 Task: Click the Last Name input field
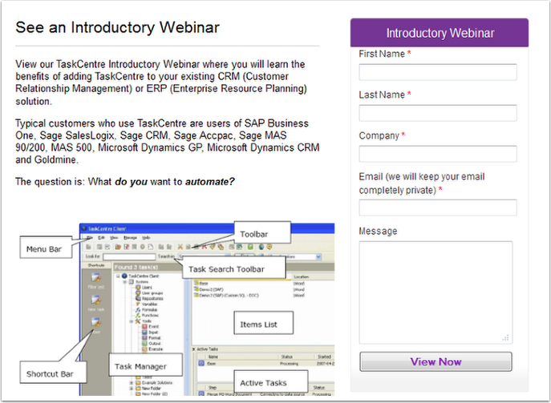[438, 113]
